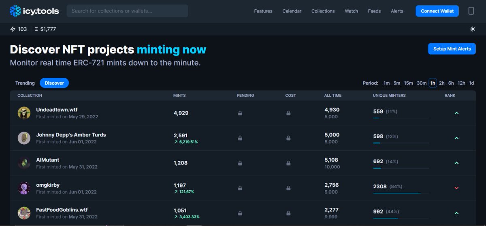Screen dimensions: 486x226
Task: Select the 1d period option
Action: 471,83
